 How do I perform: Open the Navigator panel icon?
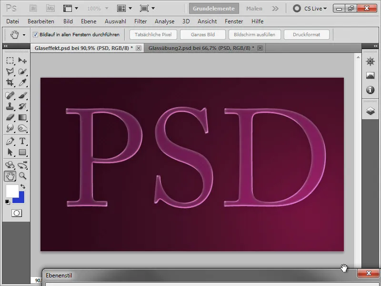[370, 61]
